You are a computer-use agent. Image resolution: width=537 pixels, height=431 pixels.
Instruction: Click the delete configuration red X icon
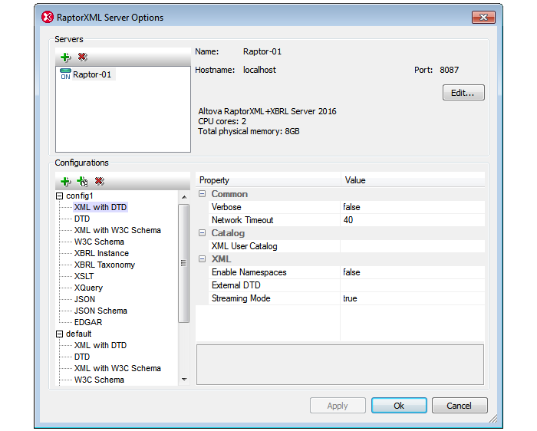click(x=99, y=182)
